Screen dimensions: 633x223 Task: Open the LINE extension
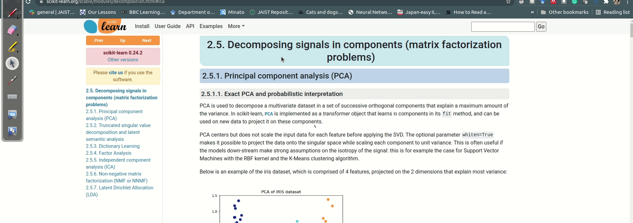point(532,2)
